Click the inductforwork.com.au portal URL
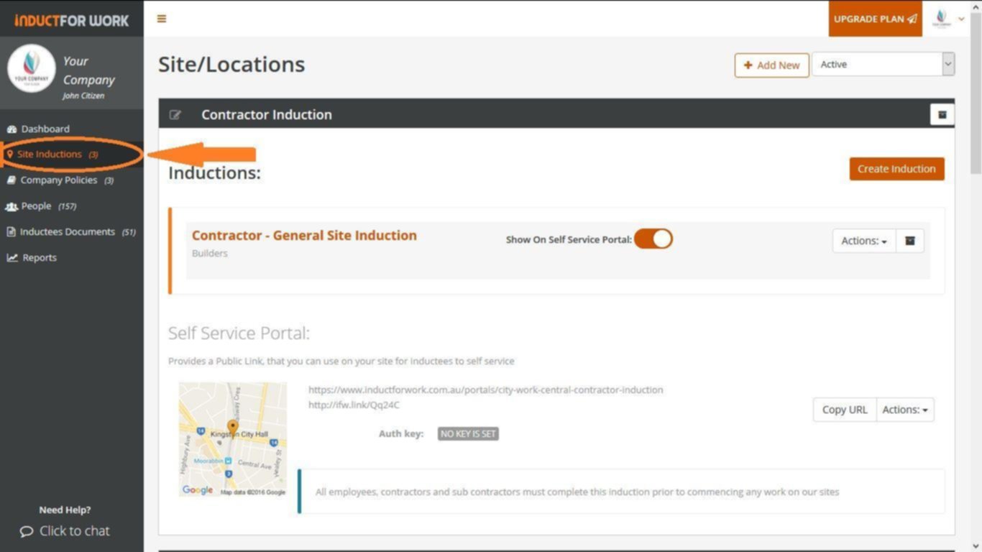This screenshot has height=552, width=982. click(486, 390)
